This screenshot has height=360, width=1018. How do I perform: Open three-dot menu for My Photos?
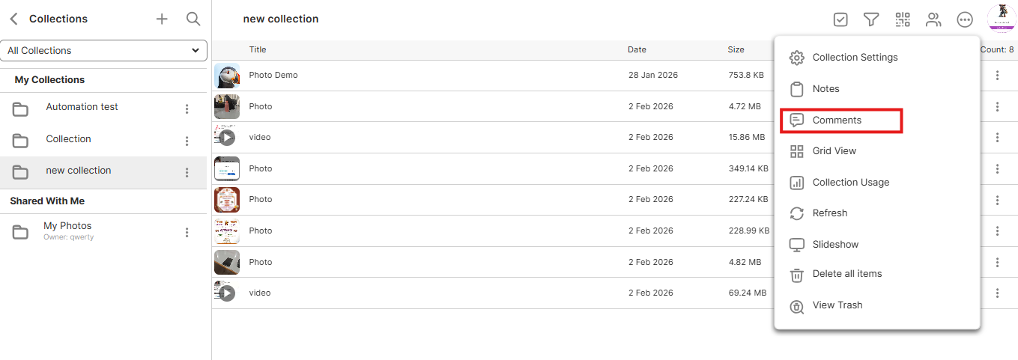[x=187, y=233]
